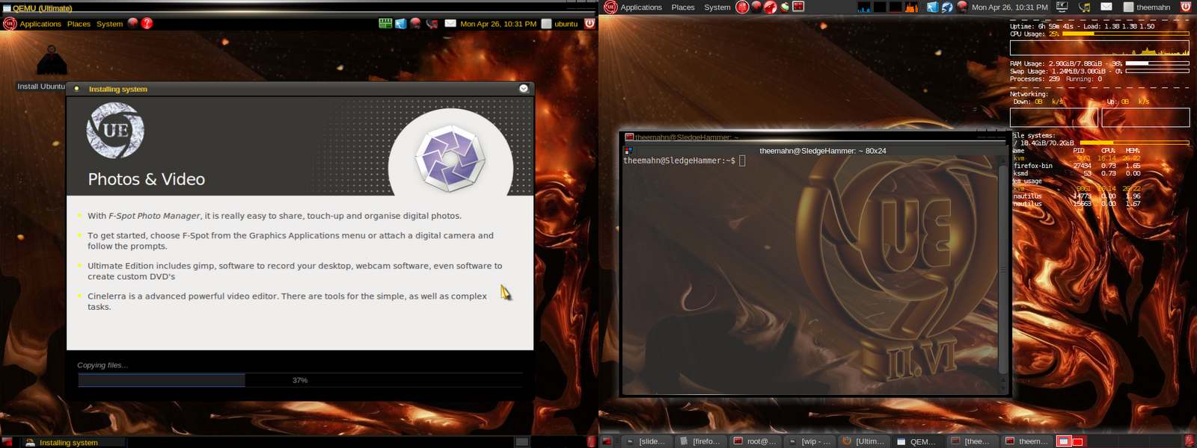The height and width of the screenshot is (448, 1197).
Task: Switch to theem... taskbar window
Action: coord(1026,441)
